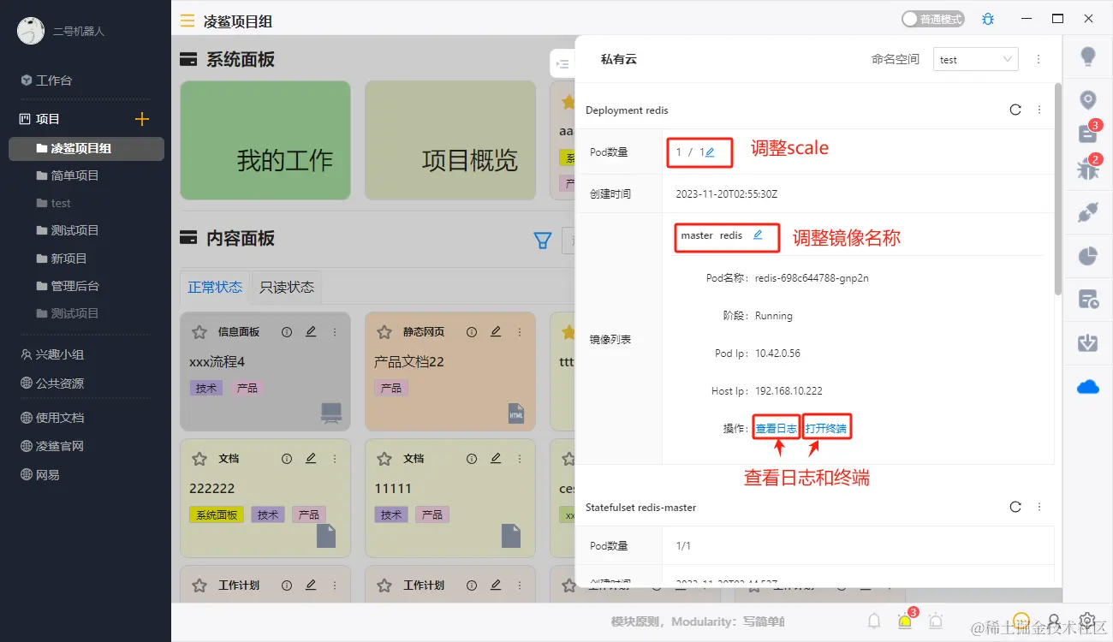Edit the 产品文档22 card
1113x642 pixels.
click(x=496, y=331)
